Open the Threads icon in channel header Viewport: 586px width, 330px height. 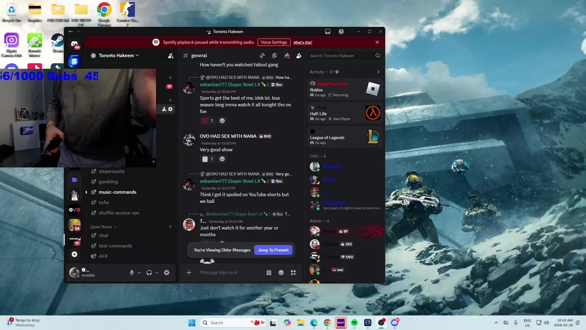coord(262,55)
